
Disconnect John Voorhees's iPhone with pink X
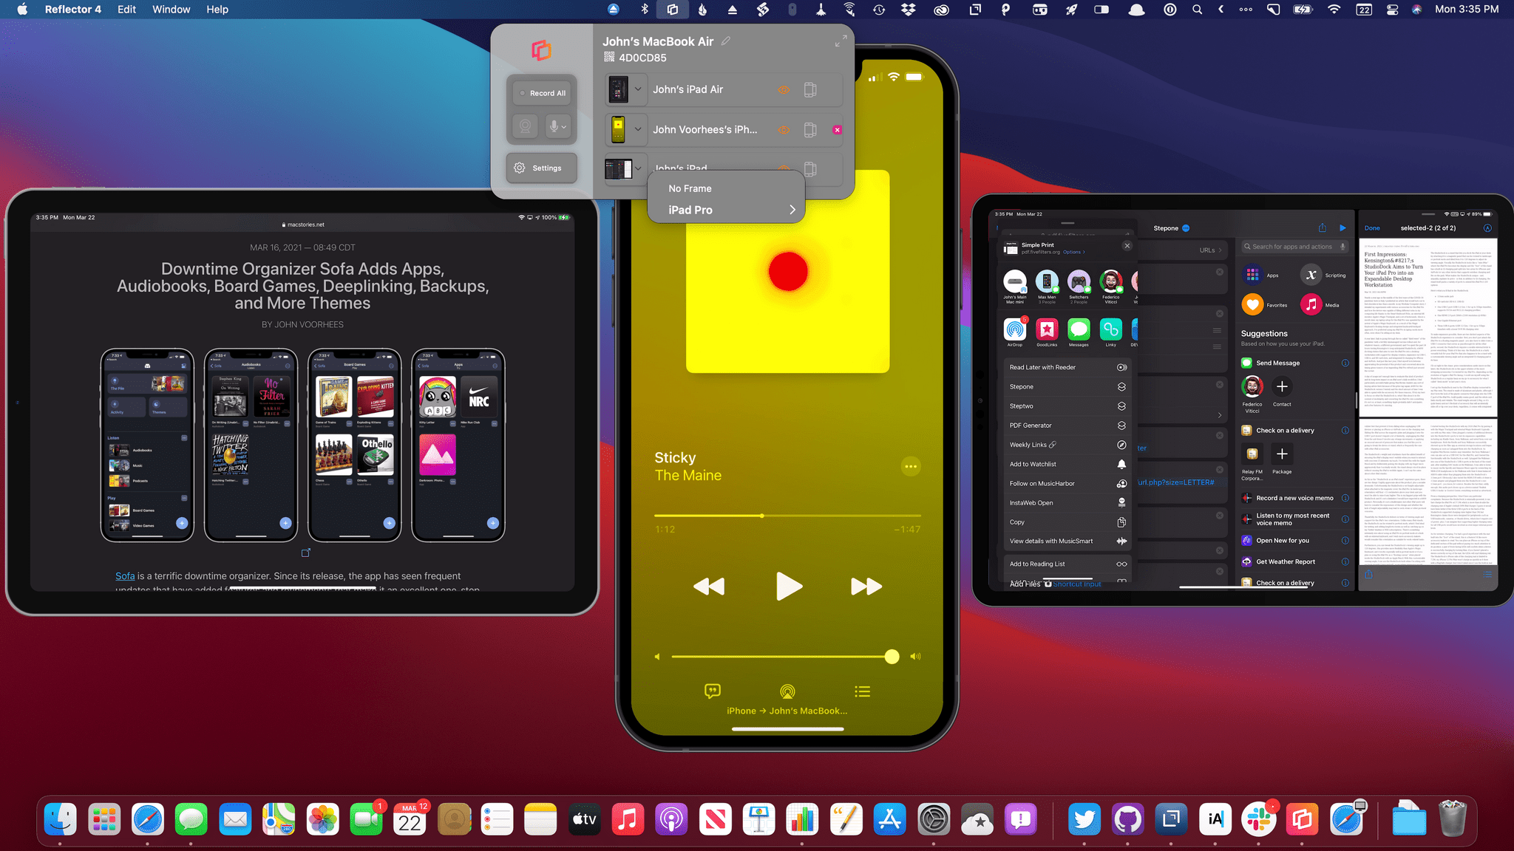tap(837, 129)
